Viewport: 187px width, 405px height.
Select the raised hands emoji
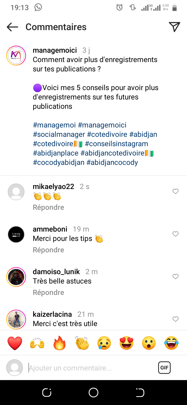pyautogui.click(x=37, y=343)
